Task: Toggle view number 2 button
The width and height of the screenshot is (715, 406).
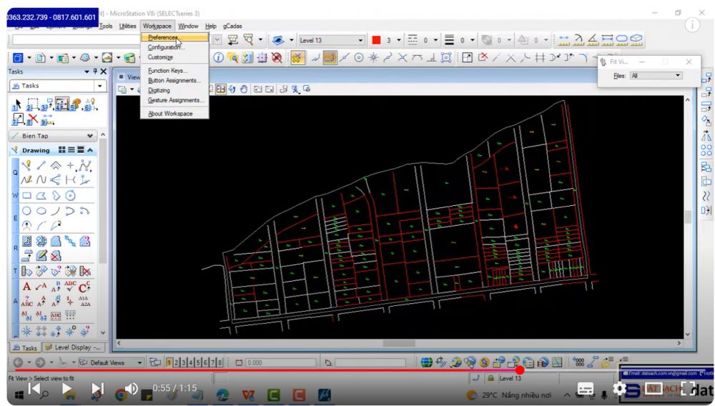Action: pos(177,362)
